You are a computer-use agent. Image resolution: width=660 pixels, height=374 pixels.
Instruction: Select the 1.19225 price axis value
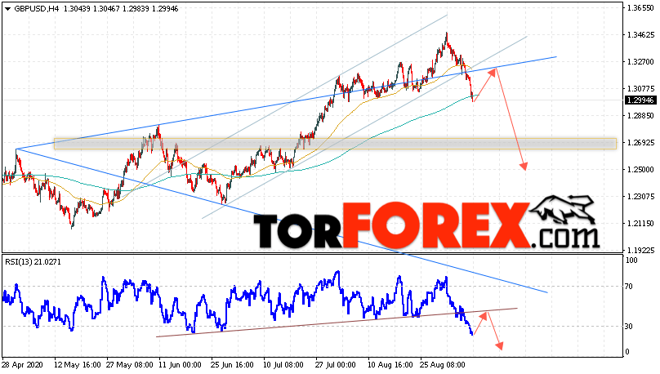tap(640, 251)
